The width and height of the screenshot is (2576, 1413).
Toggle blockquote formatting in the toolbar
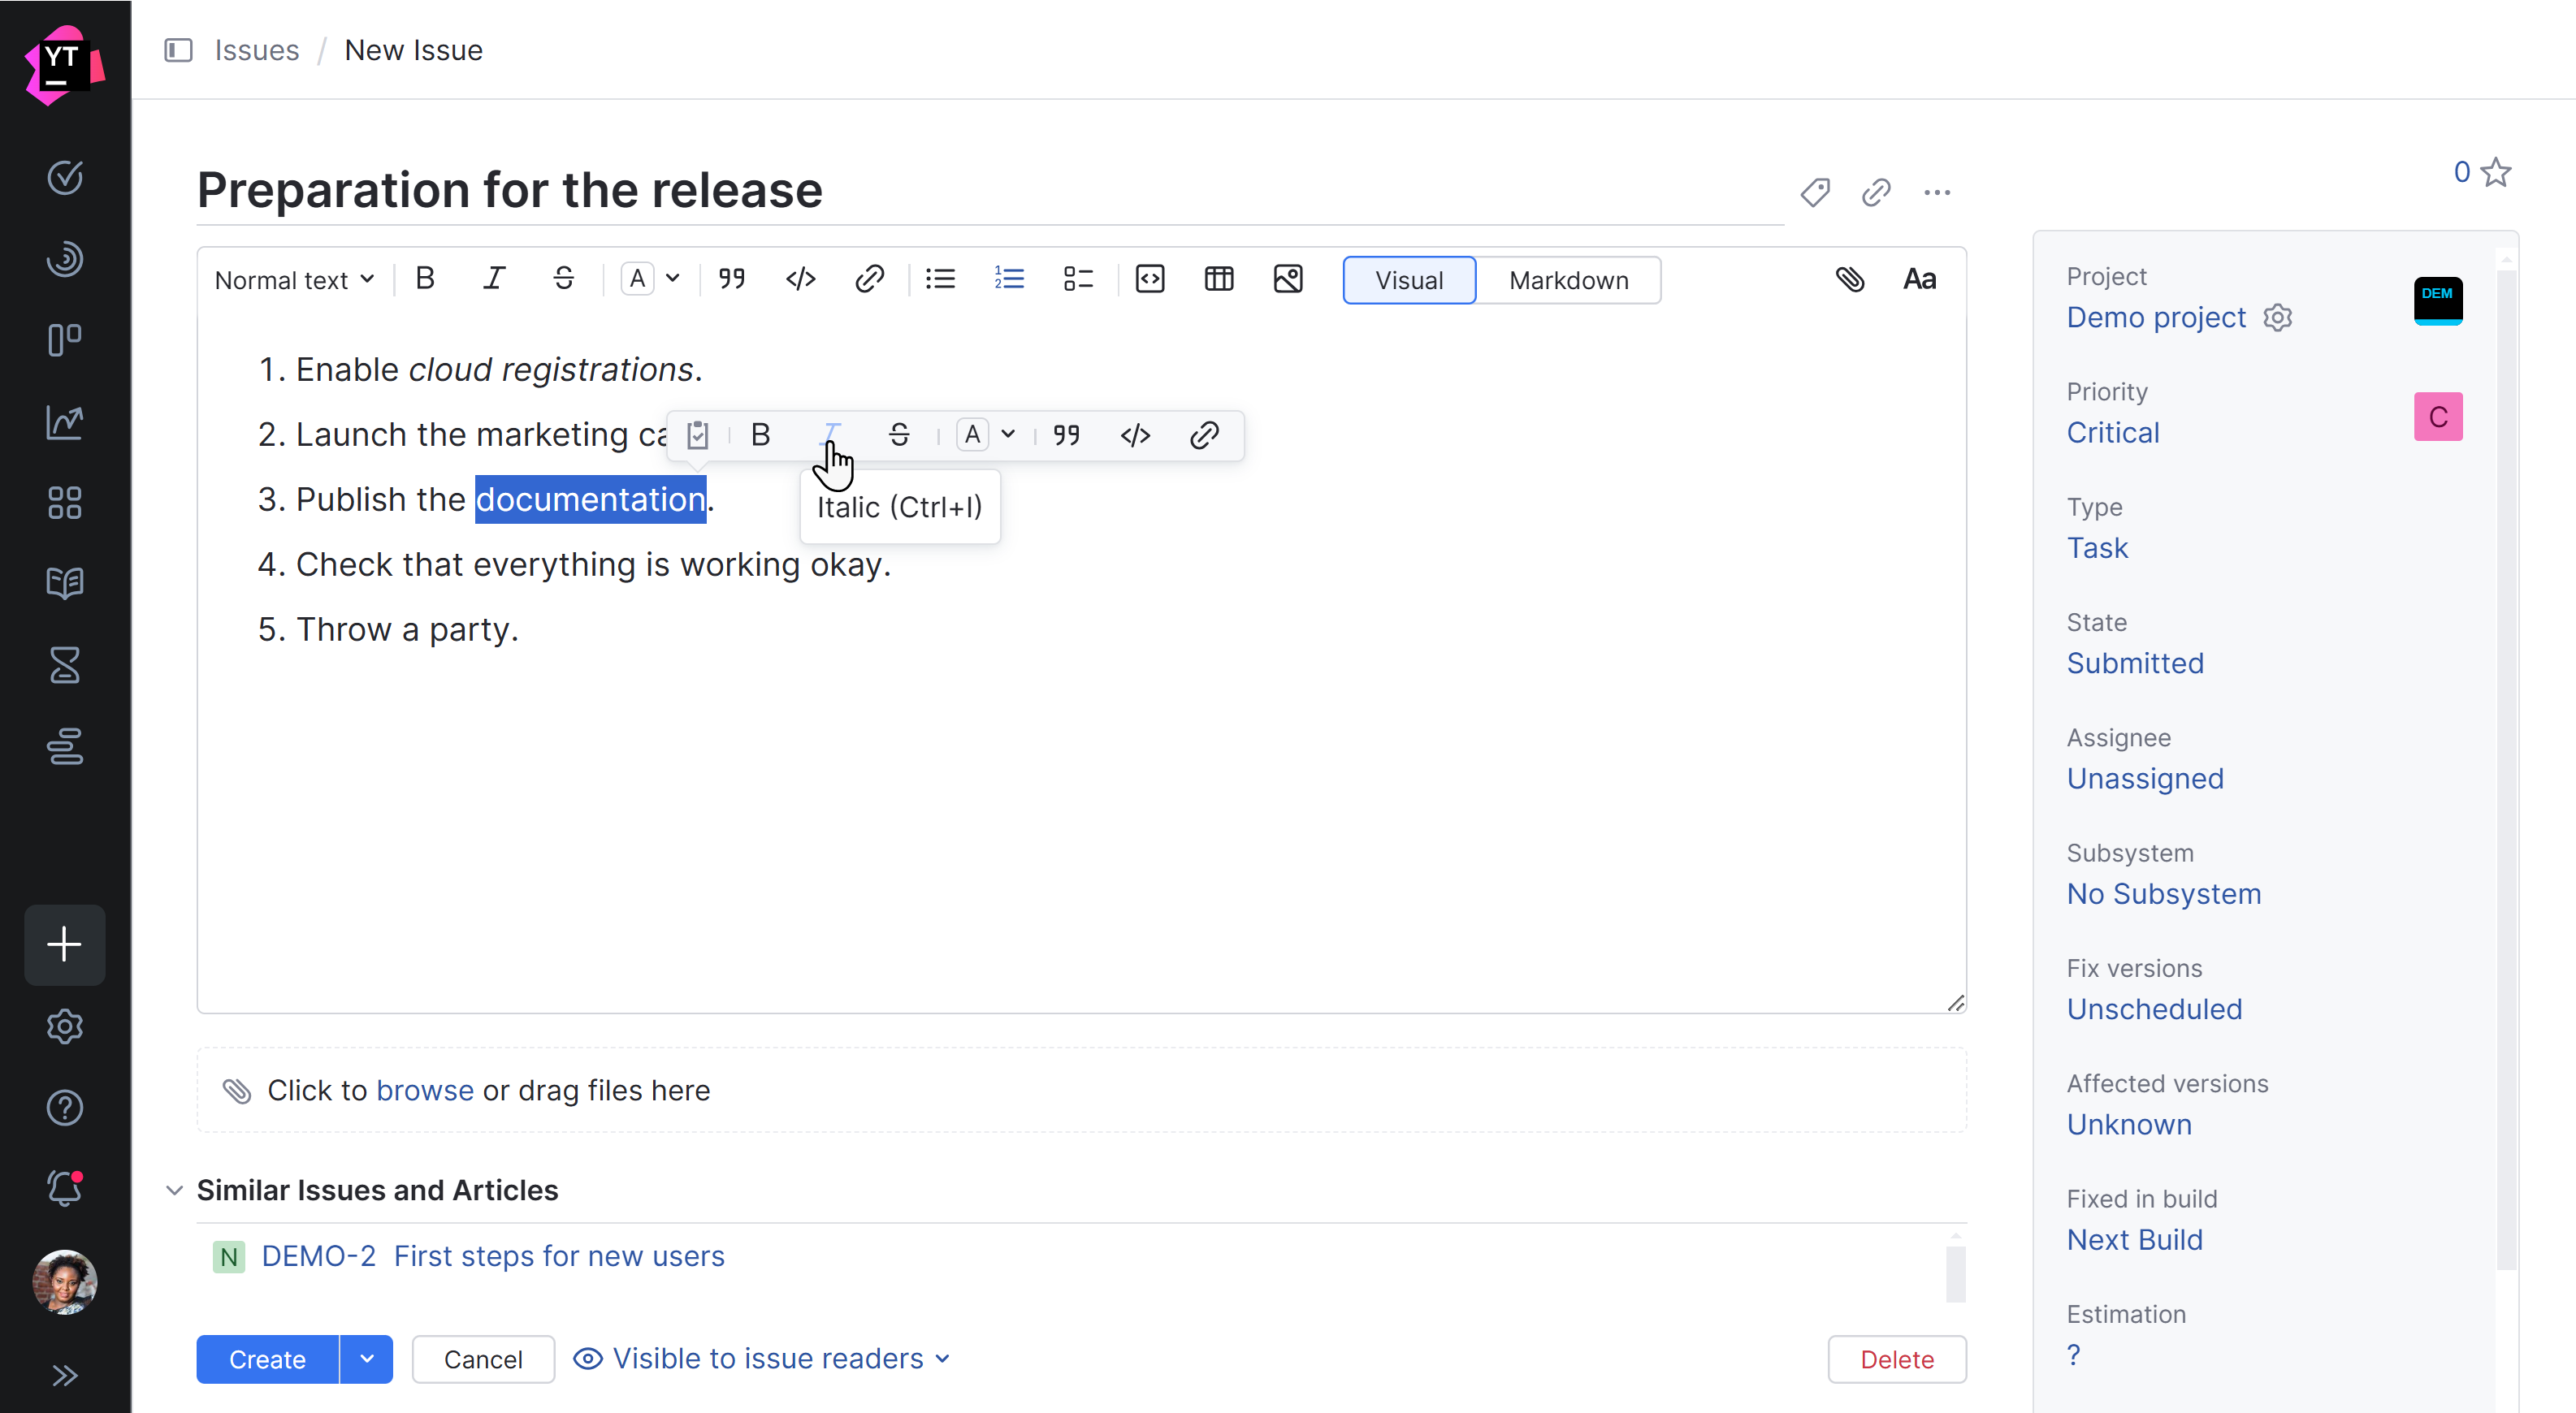click(x=732, y=279)
